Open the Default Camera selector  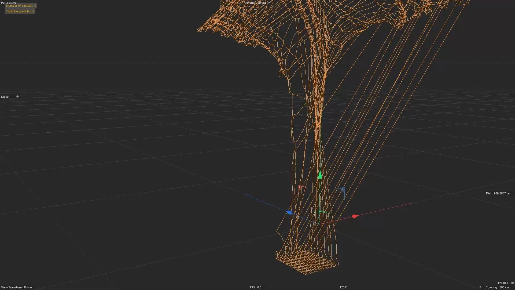pos(255,3)
